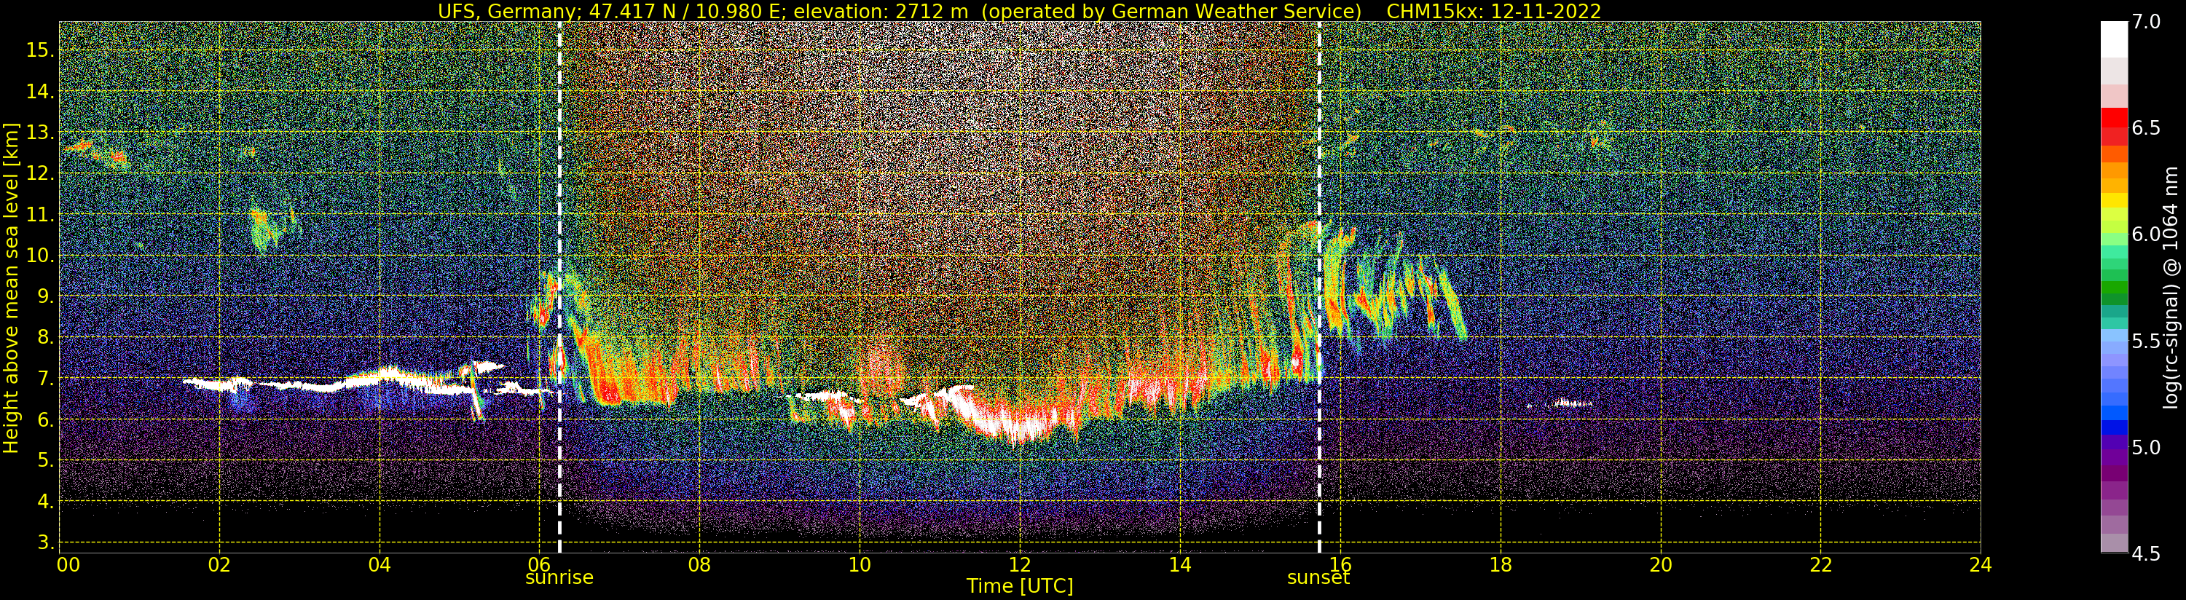2186x600 pixels.
Task: Click the colorbar value '5.5'
Action: point(2146,342)
